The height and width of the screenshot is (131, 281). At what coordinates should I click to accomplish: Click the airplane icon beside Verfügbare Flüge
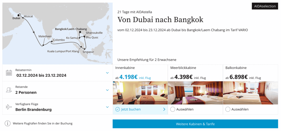9,107
